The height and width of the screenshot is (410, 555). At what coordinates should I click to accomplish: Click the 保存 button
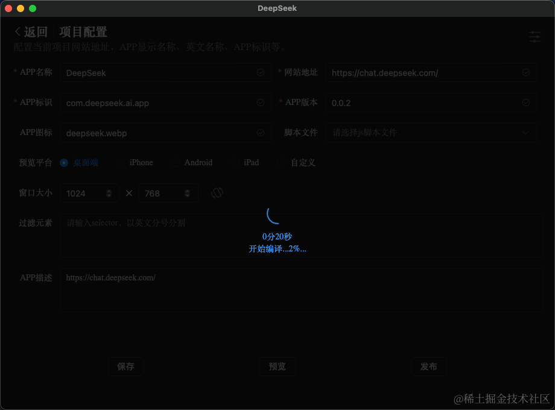pos(125,367)
